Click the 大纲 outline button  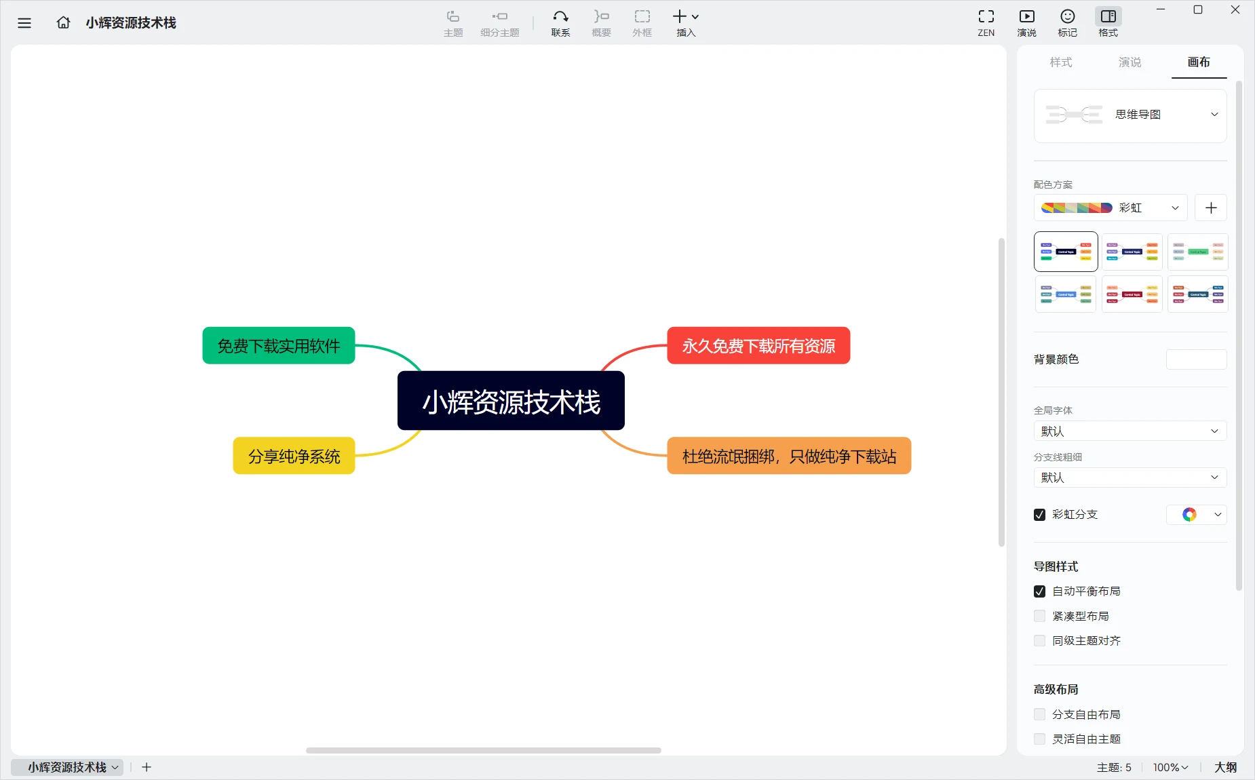click(1225, 767)
